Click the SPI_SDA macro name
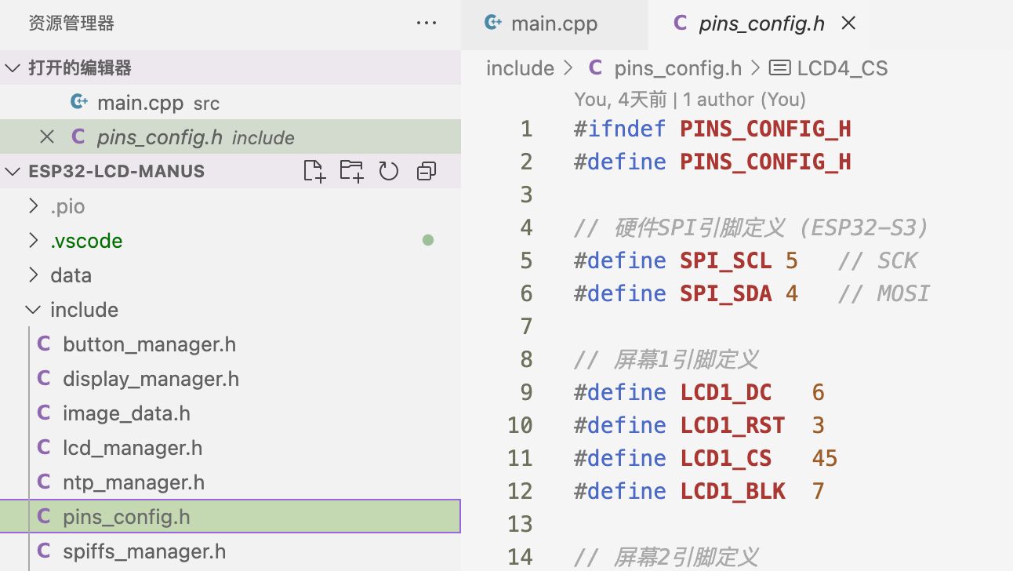The image size is (1013, 571). (x=726, y=293)
